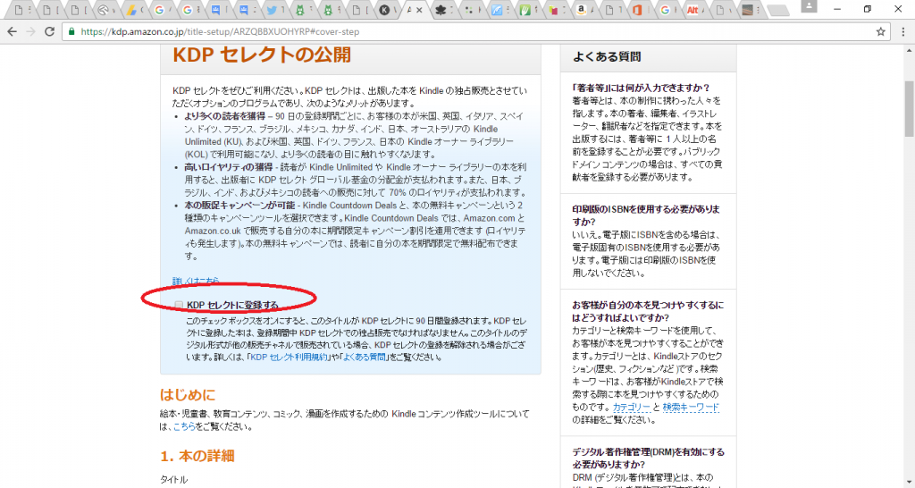Click the よくある質問 sidebar heading
This screenshot has width=915, height=488.
(607, 56)
